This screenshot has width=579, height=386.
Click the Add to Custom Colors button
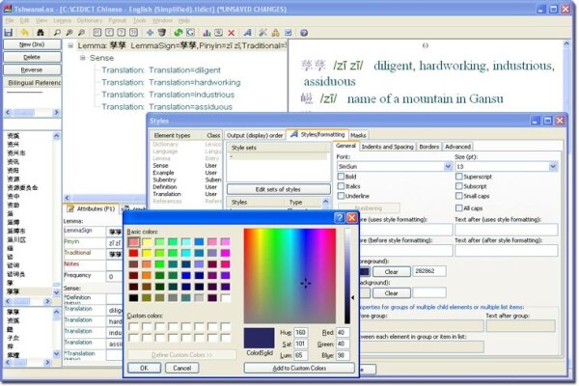(x=299, y=369)
